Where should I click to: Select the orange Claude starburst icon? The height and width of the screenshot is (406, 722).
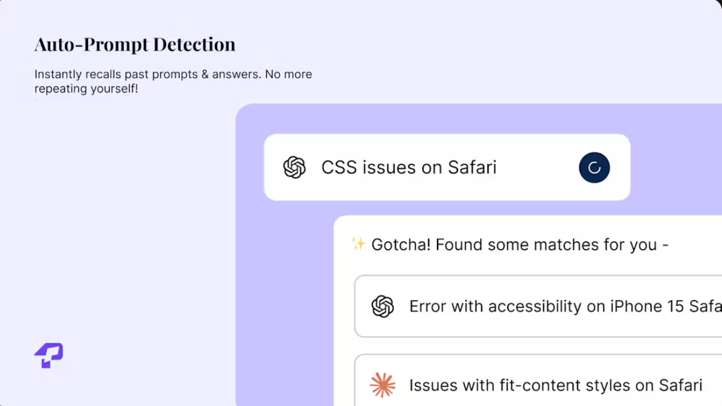(382, 385)
